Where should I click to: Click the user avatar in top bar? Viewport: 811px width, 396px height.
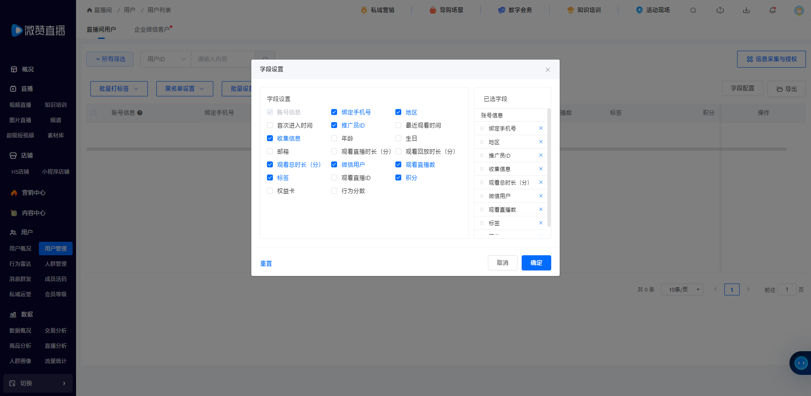(x=799, y=10)
